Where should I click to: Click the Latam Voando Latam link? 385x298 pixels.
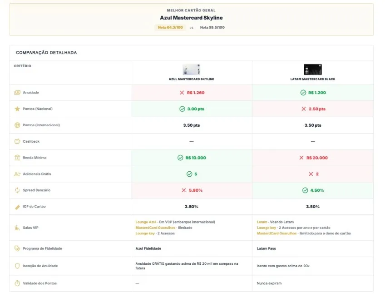click(262, 222)
